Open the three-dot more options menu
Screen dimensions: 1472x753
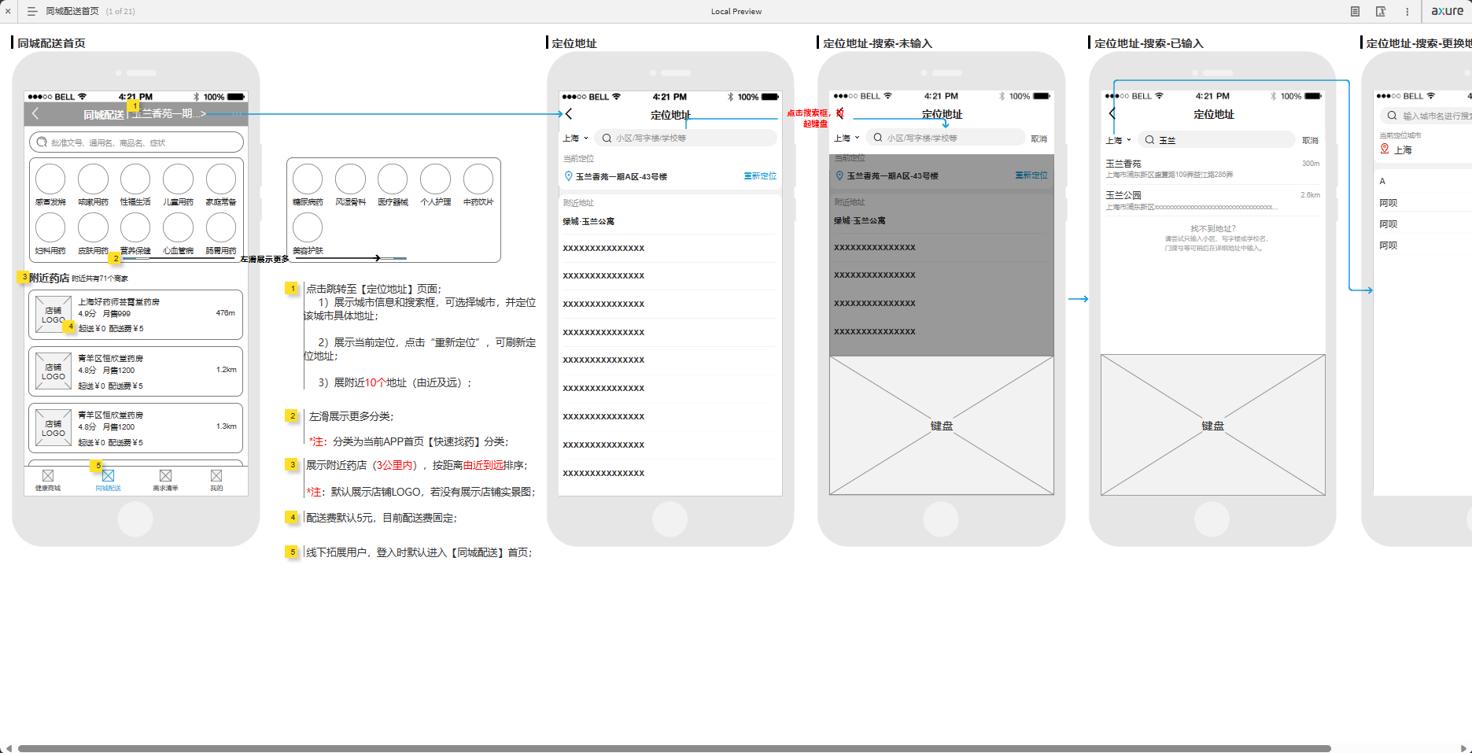[1407, 11]
